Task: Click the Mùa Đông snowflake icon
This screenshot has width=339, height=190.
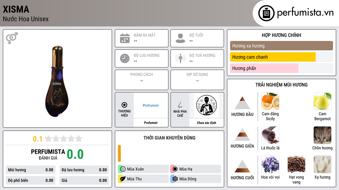Action: coord(175,179)
